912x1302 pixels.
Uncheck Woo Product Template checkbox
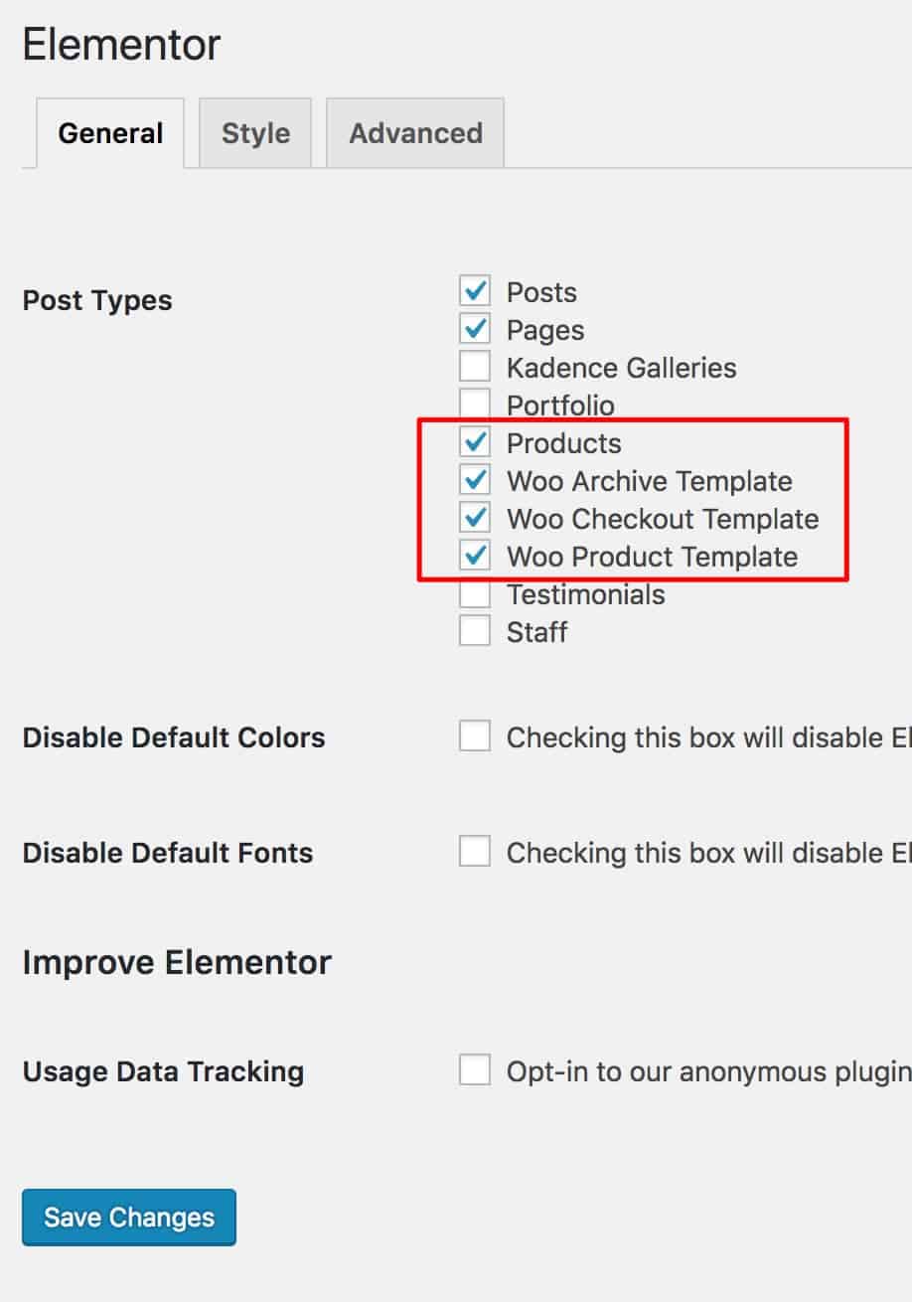point(475,556)
